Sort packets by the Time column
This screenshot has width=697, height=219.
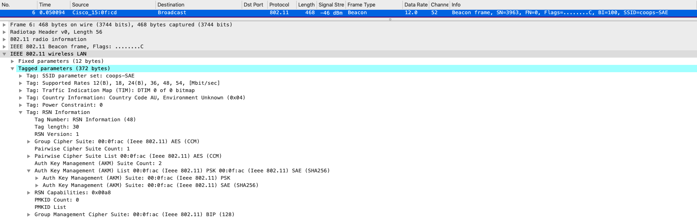pos(45,5)
